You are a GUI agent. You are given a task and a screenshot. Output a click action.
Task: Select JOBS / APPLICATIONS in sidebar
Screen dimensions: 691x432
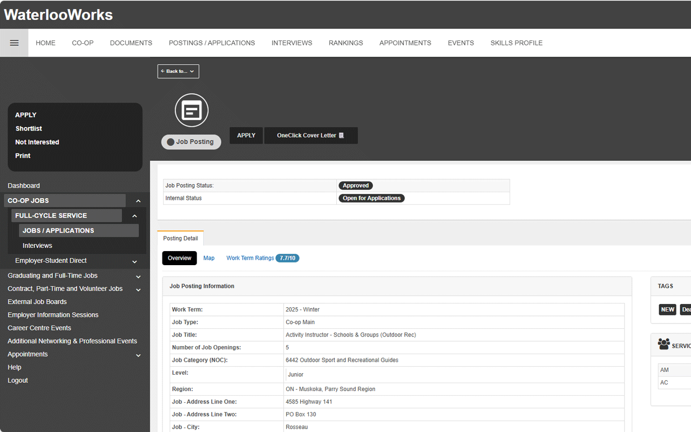(x=79, y=231)
